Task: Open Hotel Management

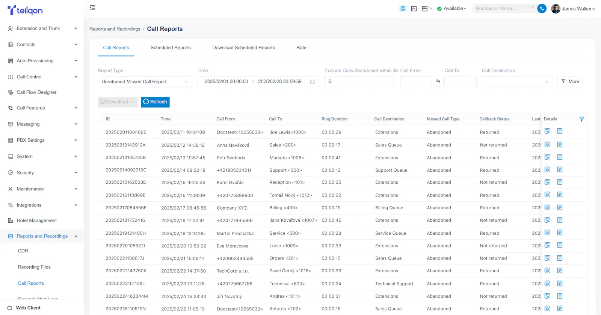Action: pyautogui.click(x=36, y=220)
